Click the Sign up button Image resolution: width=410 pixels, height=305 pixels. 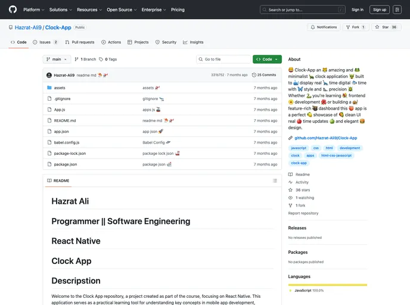[x=379, y=10]
